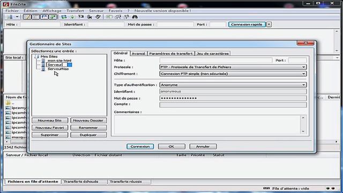This screenshot has height=193, width=343.
Task: Click the refresh file lists icon
Action: pyautogui.click(x=64, y=17)
